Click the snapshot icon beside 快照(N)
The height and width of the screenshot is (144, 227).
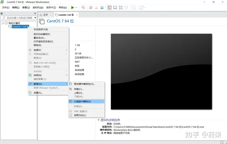pyautogui.click(x=30, y=75)
